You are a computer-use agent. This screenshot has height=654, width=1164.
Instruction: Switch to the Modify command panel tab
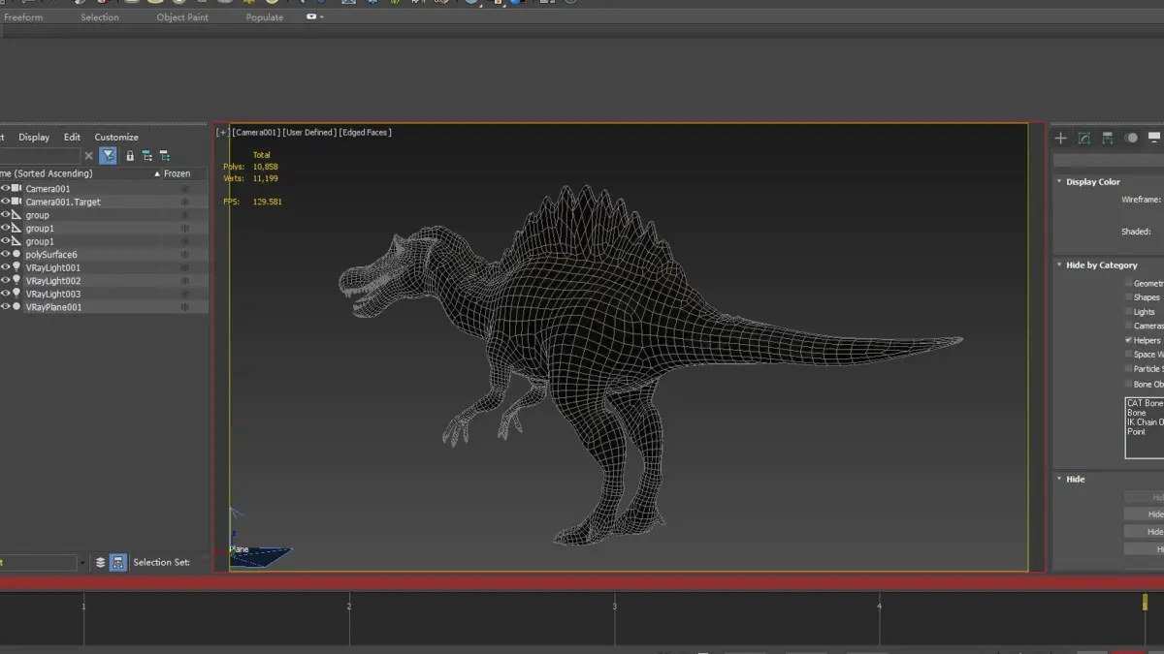coord(1084,139)
